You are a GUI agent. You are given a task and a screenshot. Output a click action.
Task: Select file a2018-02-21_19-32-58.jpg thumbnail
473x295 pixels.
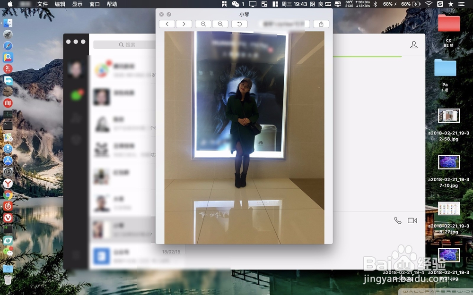(449, 116)
